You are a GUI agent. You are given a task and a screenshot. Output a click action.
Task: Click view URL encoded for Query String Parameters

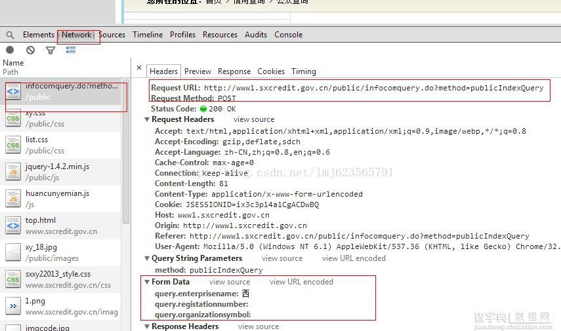pos(354,258)
